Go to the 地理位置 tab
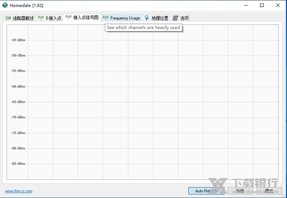This screenshot has width=287, height=198. (160, 18)
